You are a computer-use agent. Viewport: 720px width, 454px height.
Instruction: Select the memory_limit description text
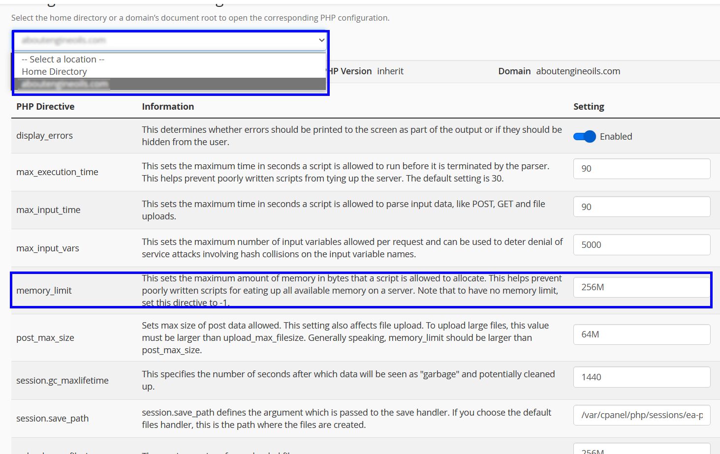pyautogui.click(x=352, y=291)
